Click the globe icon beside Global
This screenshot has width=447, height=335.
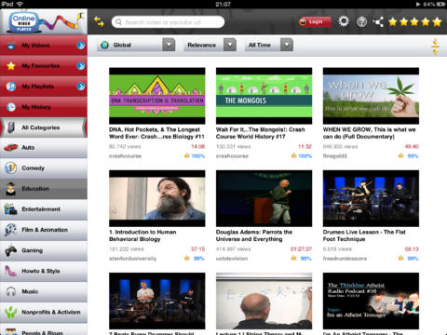[x=104, y=45]
